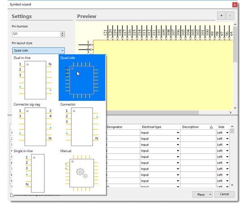Viewport: 250px width, 205px height.
Task: Zoom out preview with minus button
Action: pyautogui.click(x=230, y=16)
